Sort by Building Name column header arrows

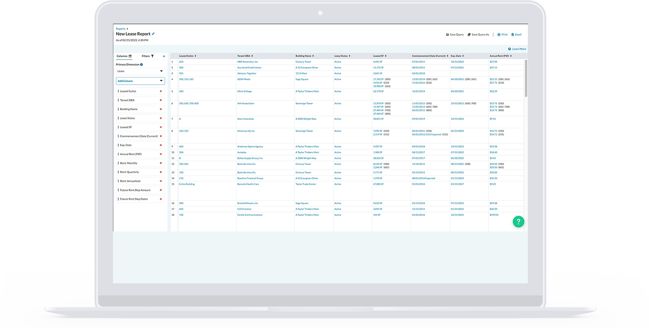coord(313,56)
